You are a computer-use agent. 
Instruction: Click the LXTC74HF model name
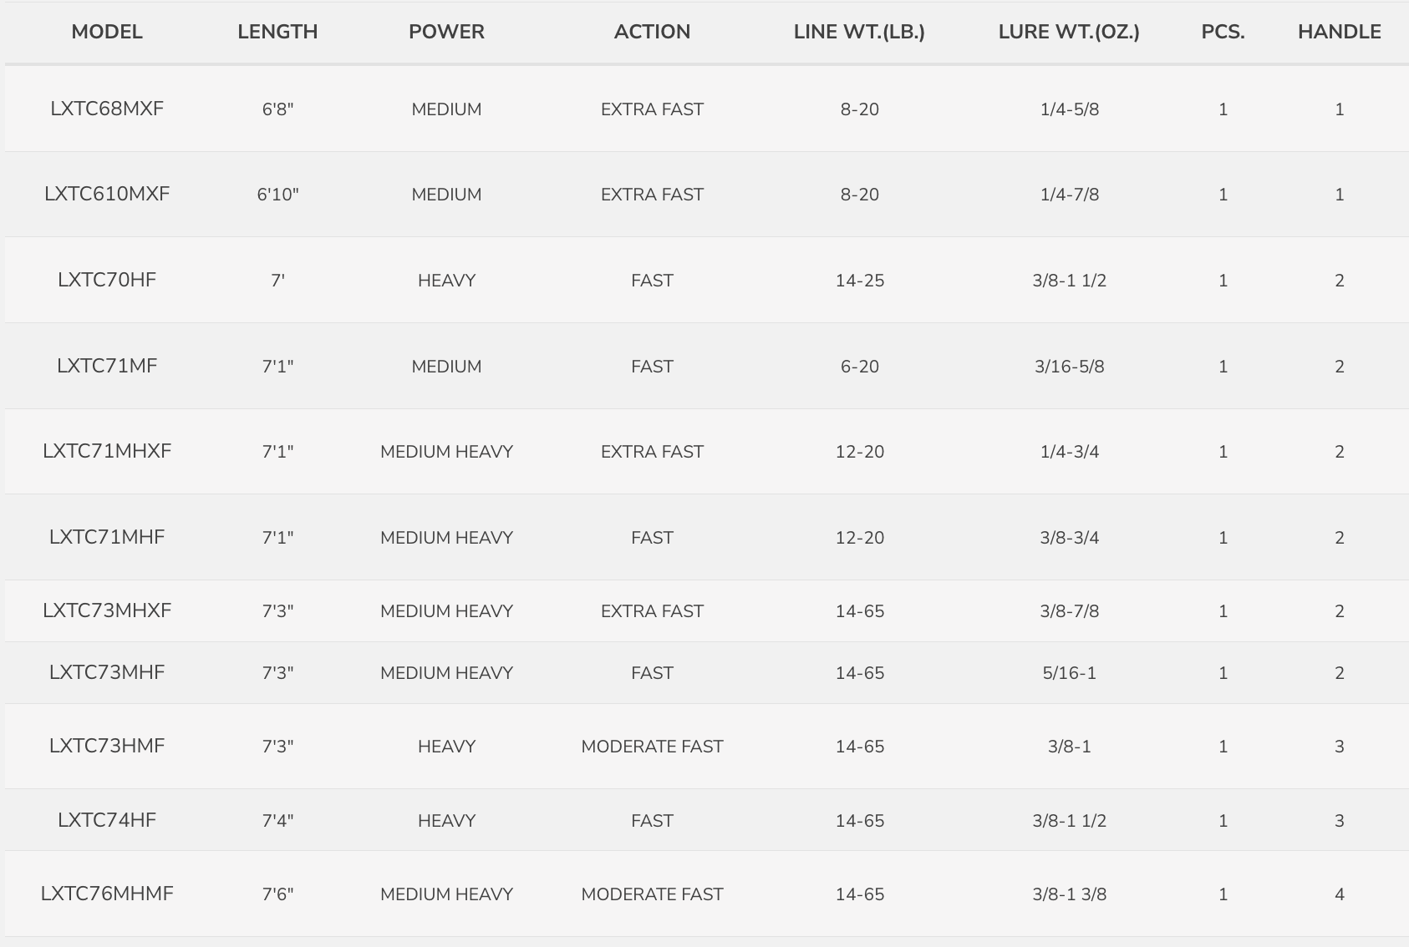coord(107,820)
